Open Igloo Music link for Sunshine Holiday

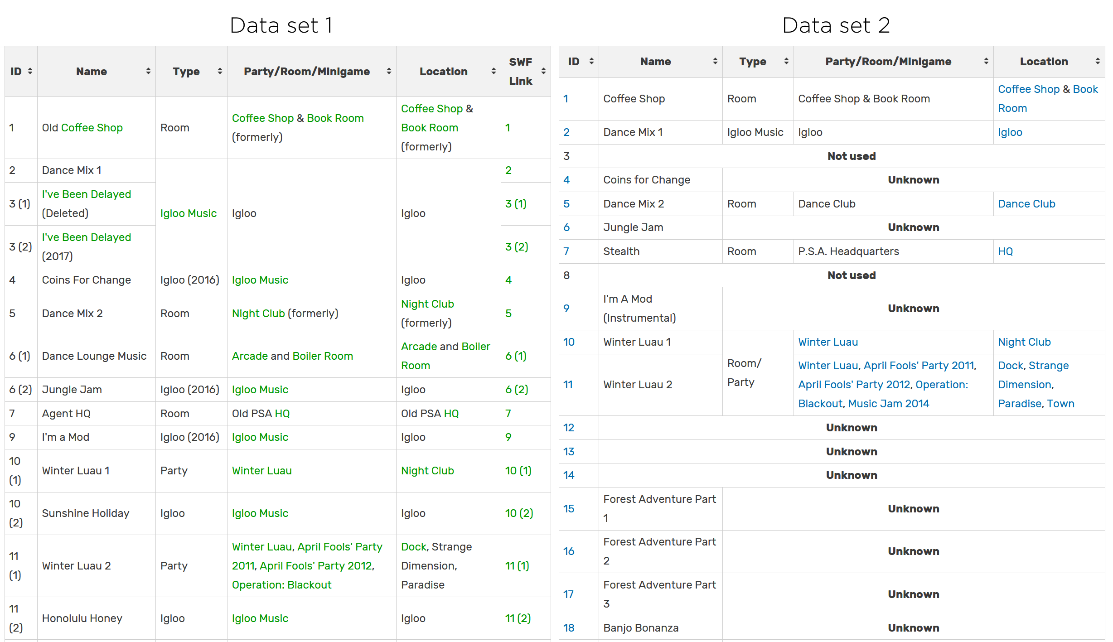pyautogui.click(x=260, y=513)
